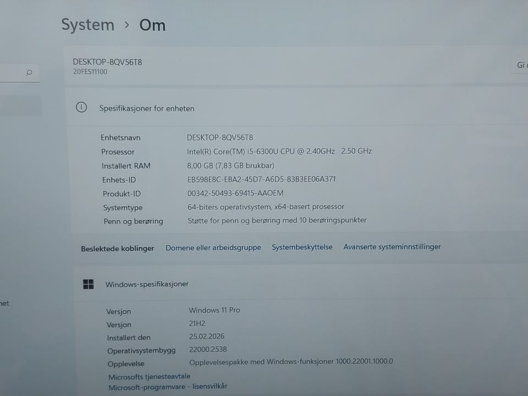Click the Systemtype label
The height and width of the screenshot is (396, 528).
point(123,208)
